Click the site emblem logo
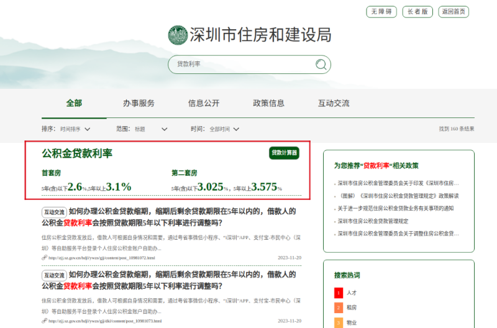The image size is (497, 328). [178, 35]
